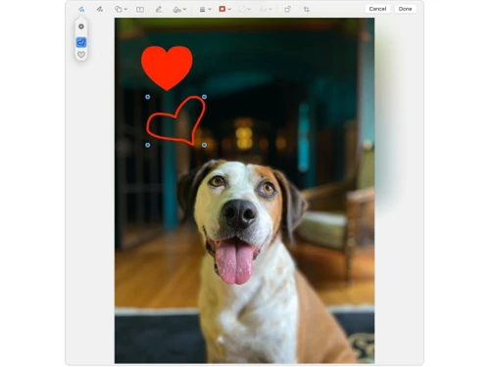Select the Sketch tool in Markup toolbar
490x367 pixels.
tap(81, 9)
